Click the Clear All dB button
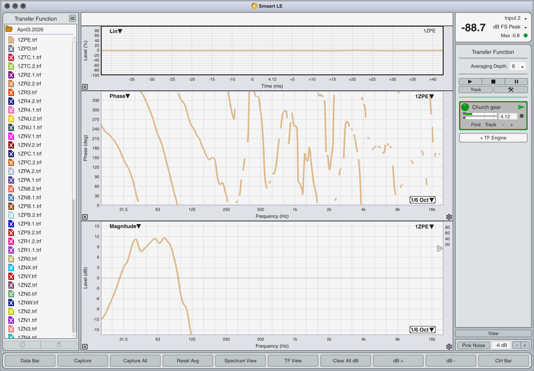Image resolution: width=534 pixels, height=371 pixels. 346,361
